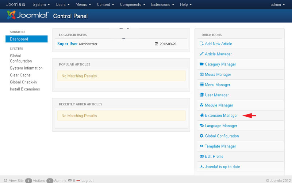Open the Components dropdown menu
This screenshot has height=183, width=292.
tap(132, 4)
